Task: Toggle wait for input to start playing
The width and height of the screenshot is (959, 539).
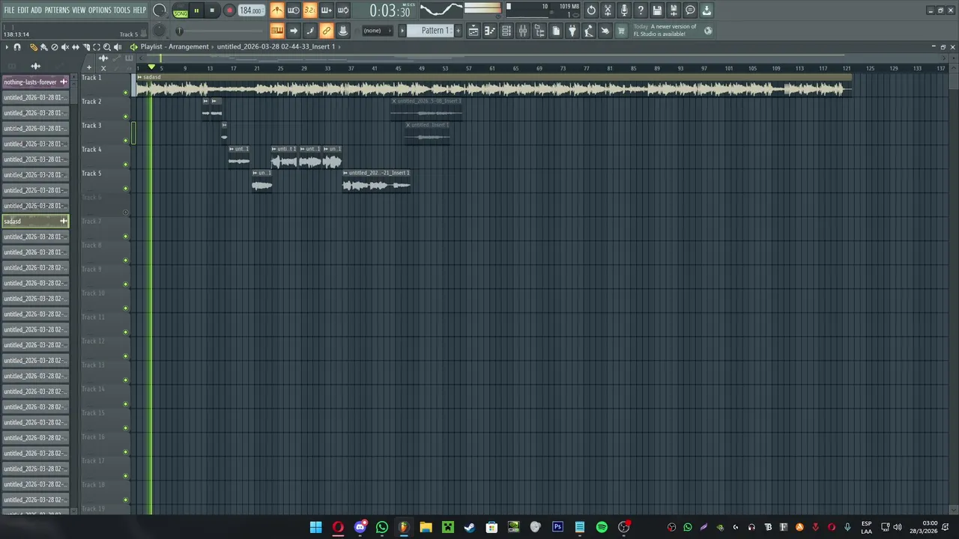Action: (x=294, y=10)
